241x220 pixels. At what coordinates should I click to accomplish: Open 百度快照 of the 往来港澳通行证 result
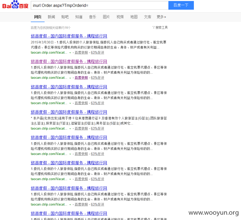click(81, 129)
